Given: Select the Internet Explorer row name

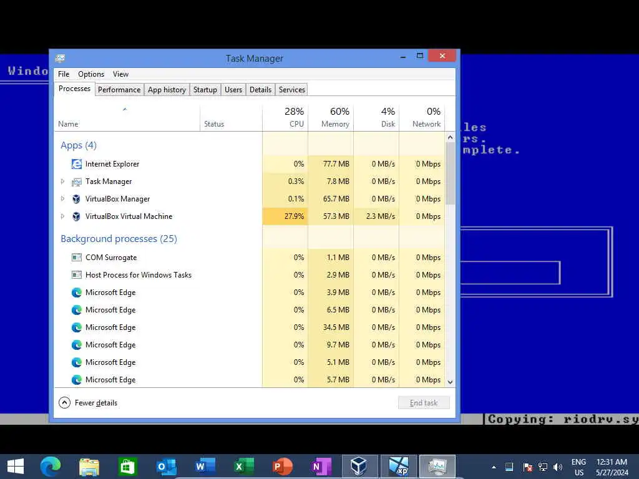Looking at the screenshot, I should click(x=112, y=164).
